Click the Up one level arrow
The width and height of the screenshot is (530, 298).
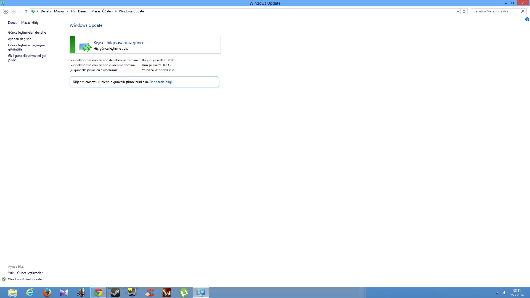point(26,11)
